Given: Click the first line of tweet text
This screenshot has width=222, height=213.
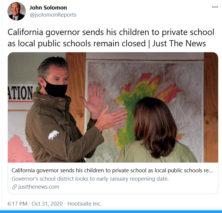Looking at the screenshot, I should pos(111,32).
